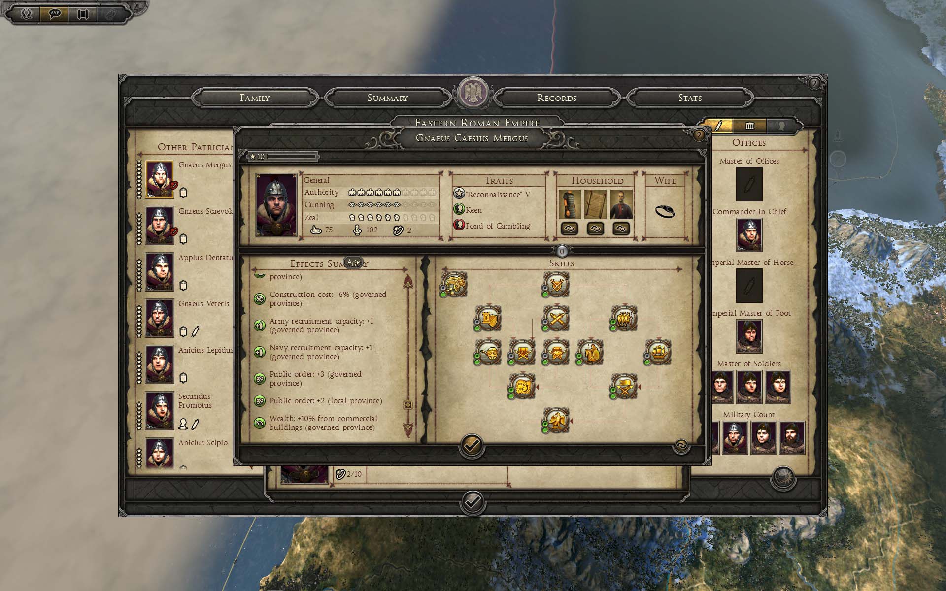Swap the follower household character

(621, 229)
